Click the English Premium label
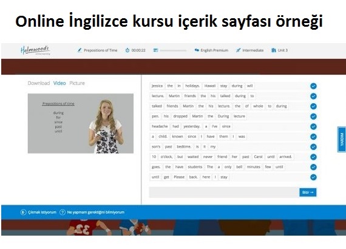Viewport: 346px width, 249px height. pyautogui.click(x=214, y=50)
